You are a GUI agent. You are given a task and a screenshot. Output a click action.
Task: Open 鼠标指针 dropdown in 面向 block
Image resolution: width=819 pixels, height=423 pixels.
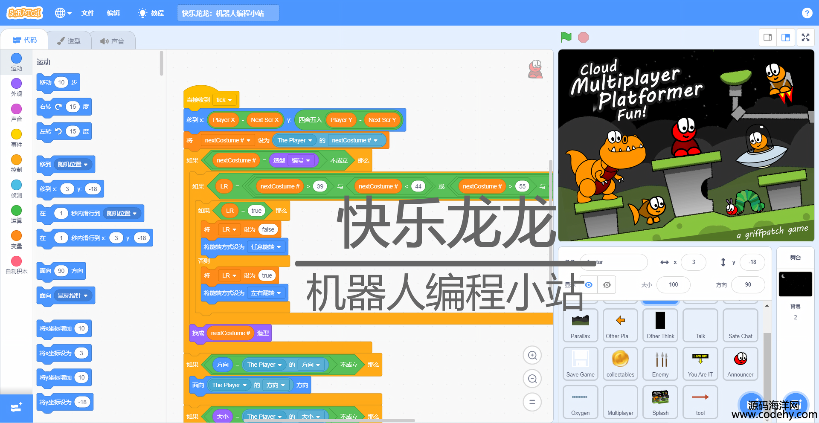click(x=73, y=296)
